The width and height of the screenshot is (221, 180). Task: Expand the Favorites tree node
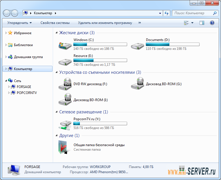click(x=6, y=33)
